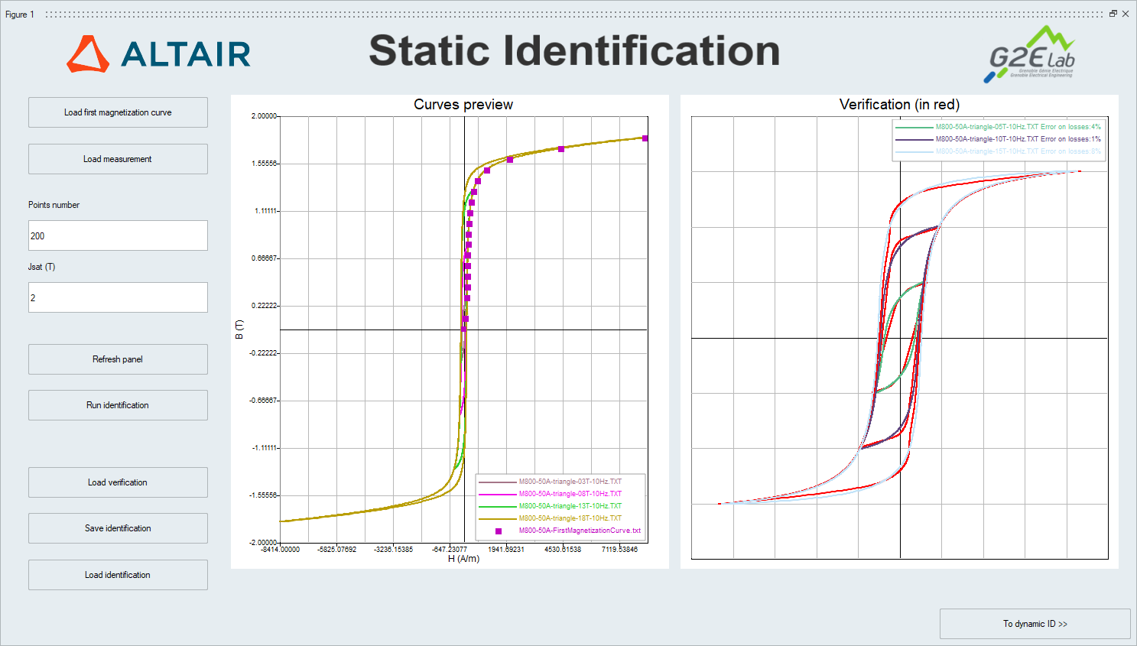Save the identification

[118, 528]
